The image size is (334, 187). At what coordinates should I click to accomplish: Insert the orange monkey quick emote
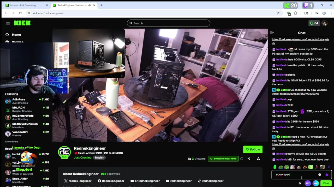tap(305, 167)
